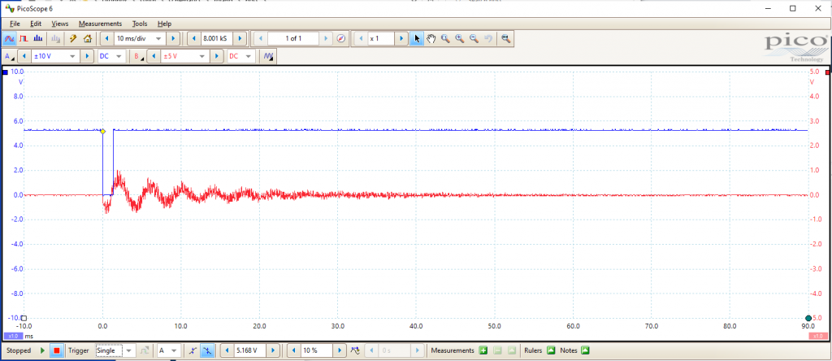The image size is (832, 361).
Task: Switch to Scope mode
Action: point(9,39)
